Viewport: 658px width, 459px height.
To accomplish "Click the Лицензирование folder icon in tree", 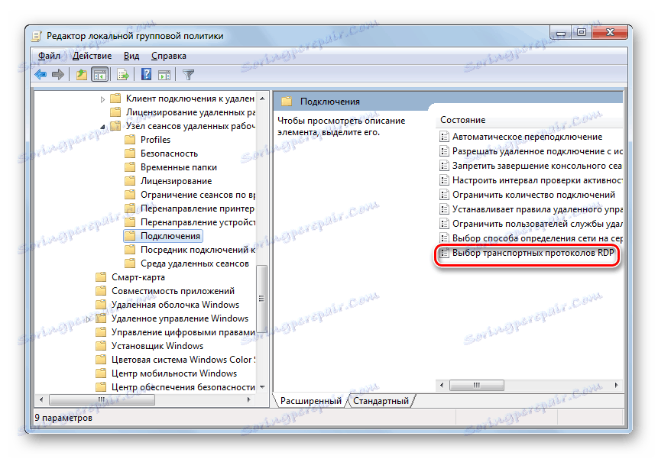I will (x=130, y=181).
